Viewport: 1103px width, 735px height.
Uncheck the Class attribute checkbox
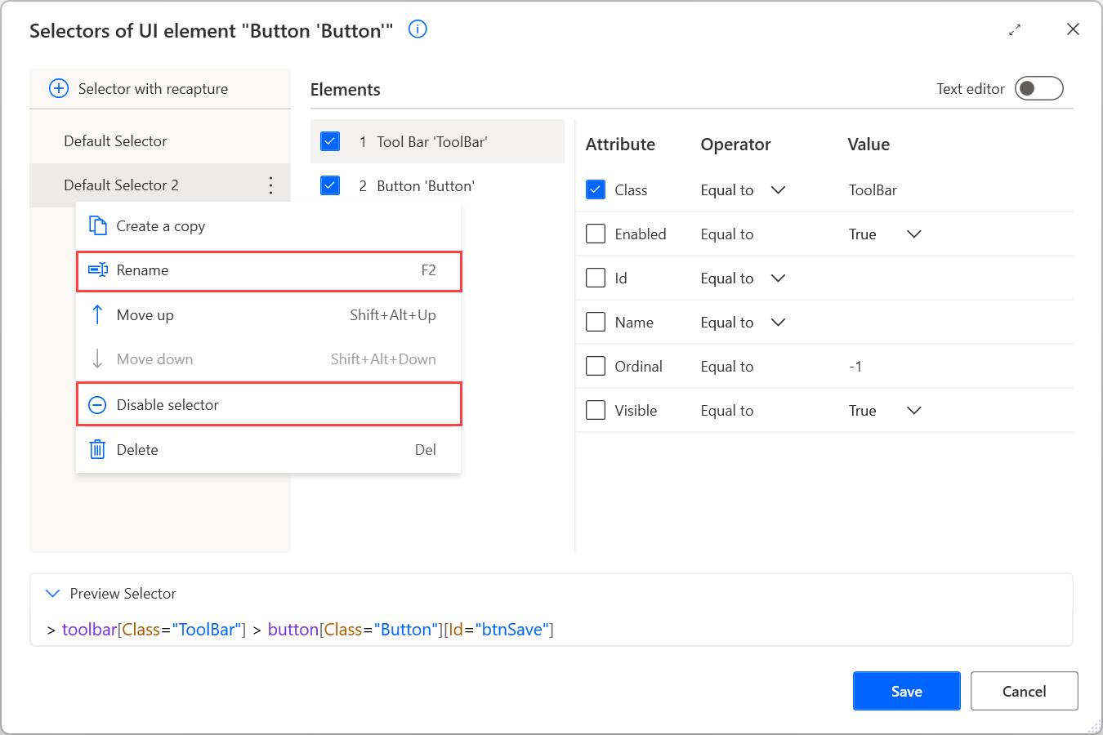click(595, 189)
